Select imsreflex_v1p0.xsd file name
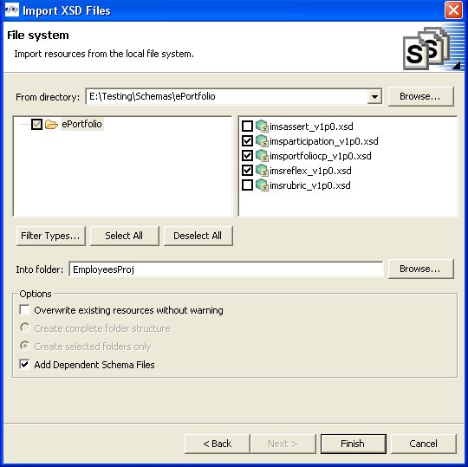468x467 pixels. [x=310, y=171]
